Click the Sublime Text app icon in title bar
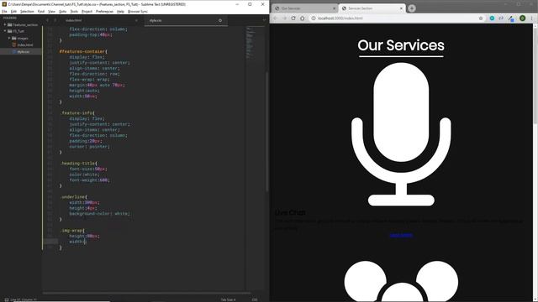The image size is (538, 302). [x=4, y=4]
